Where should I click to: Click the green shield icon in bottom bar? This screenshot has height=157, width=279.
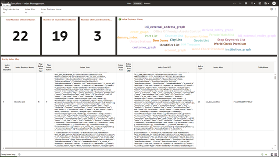click(262, 154)
